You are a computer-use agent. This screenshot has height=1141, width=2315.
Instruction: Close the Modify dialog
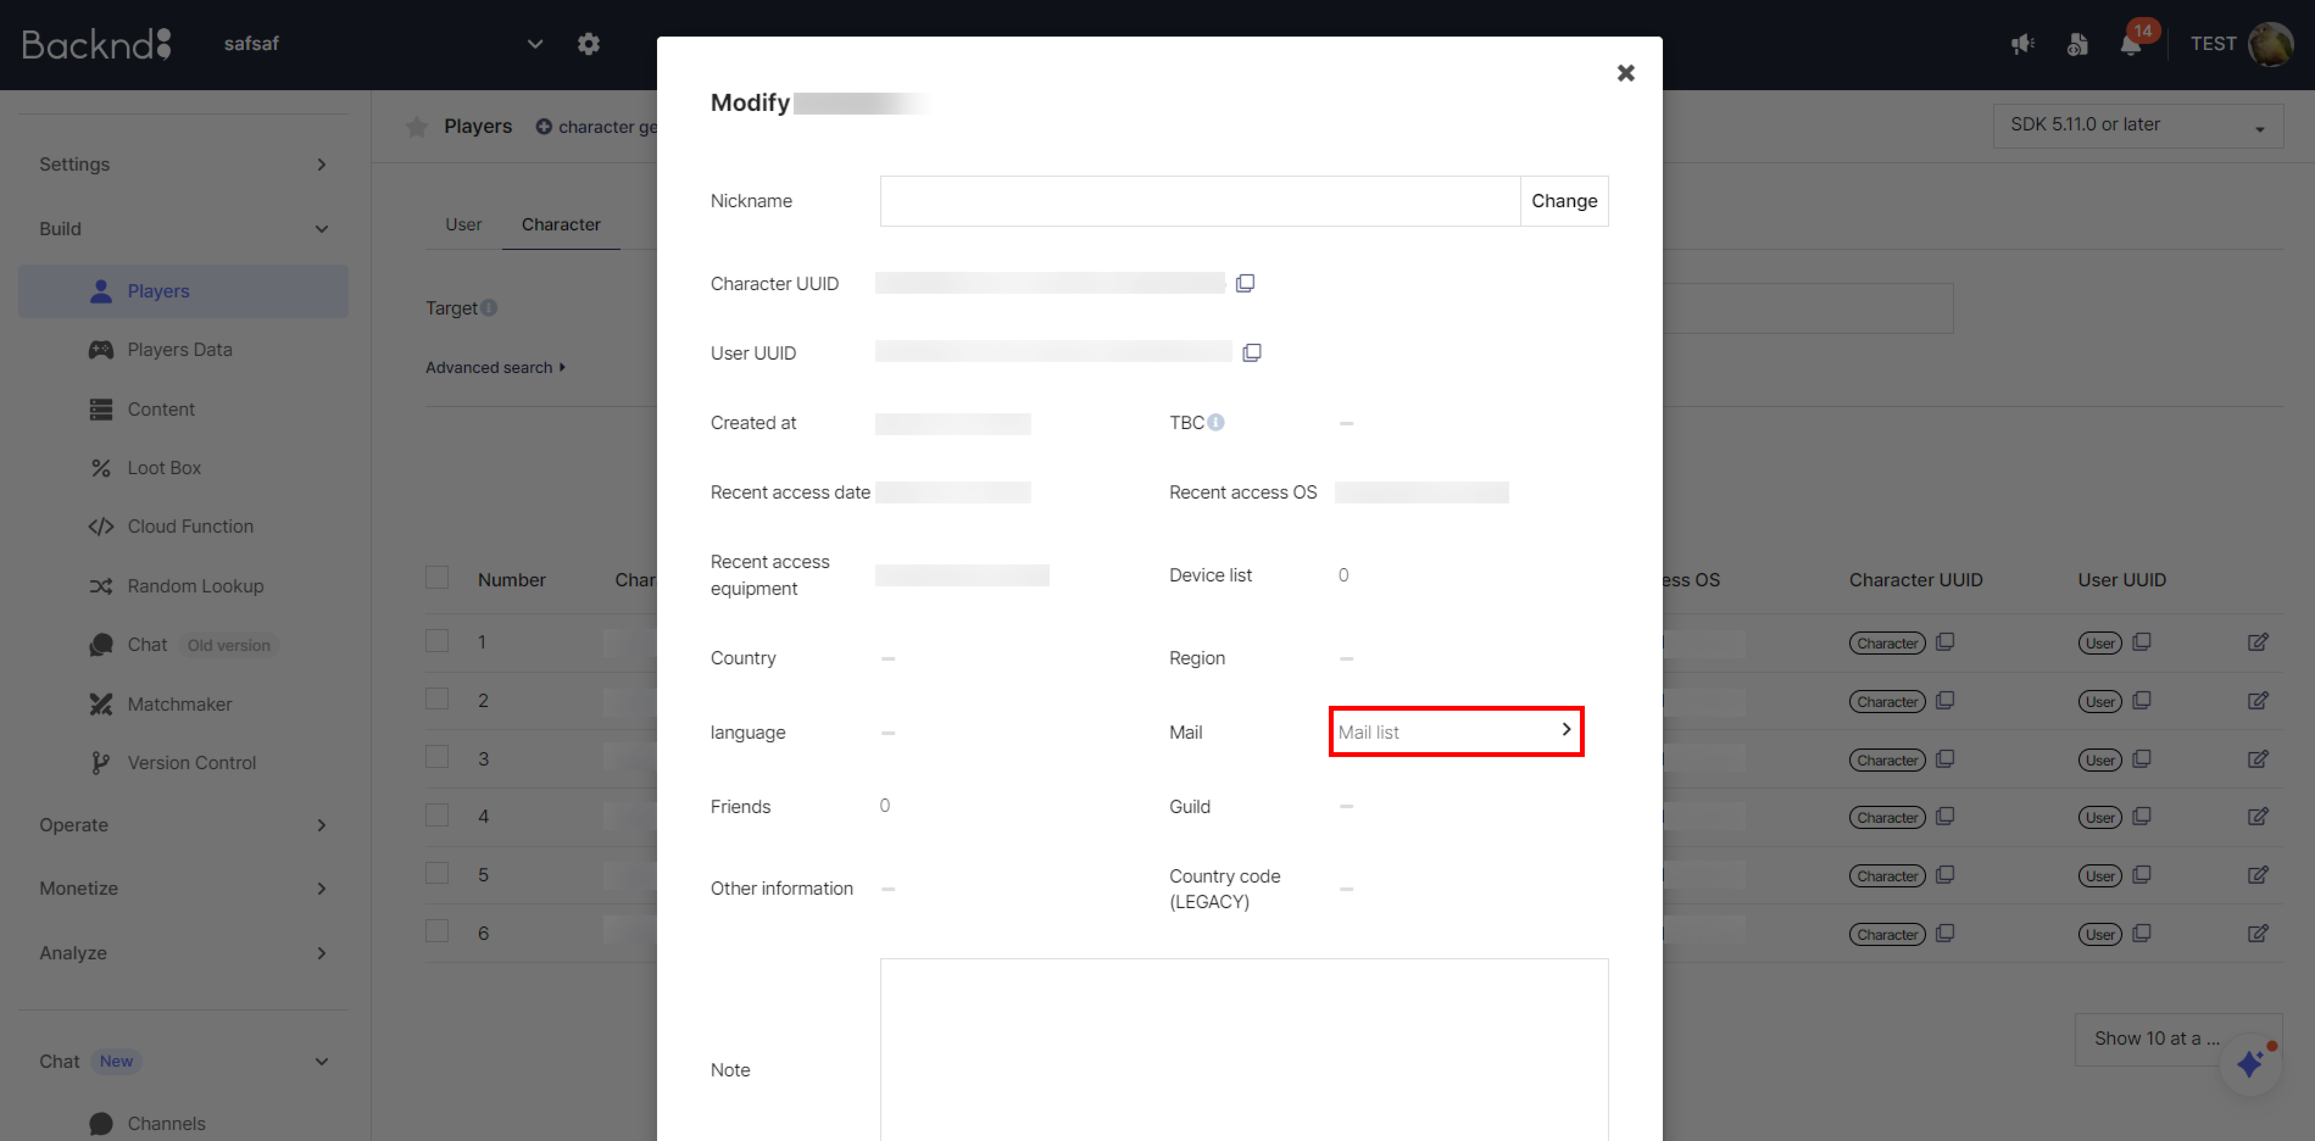pos(1626,73)
